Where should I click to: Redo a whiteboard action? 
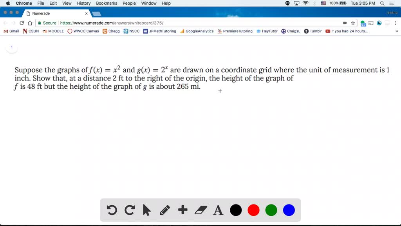click(129, 210)
